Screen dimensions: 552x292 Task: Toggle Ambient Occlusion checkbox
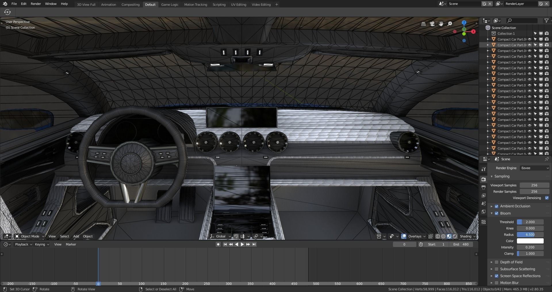497,206
